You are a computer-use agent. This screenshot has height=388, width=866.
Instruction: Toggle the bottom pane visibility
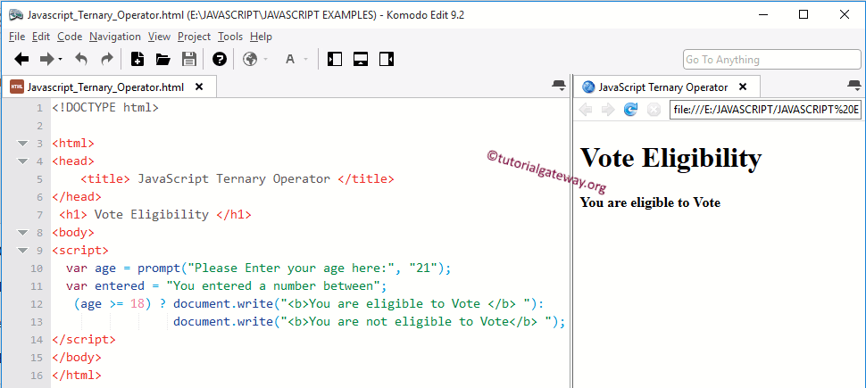[x=361, y=59]
